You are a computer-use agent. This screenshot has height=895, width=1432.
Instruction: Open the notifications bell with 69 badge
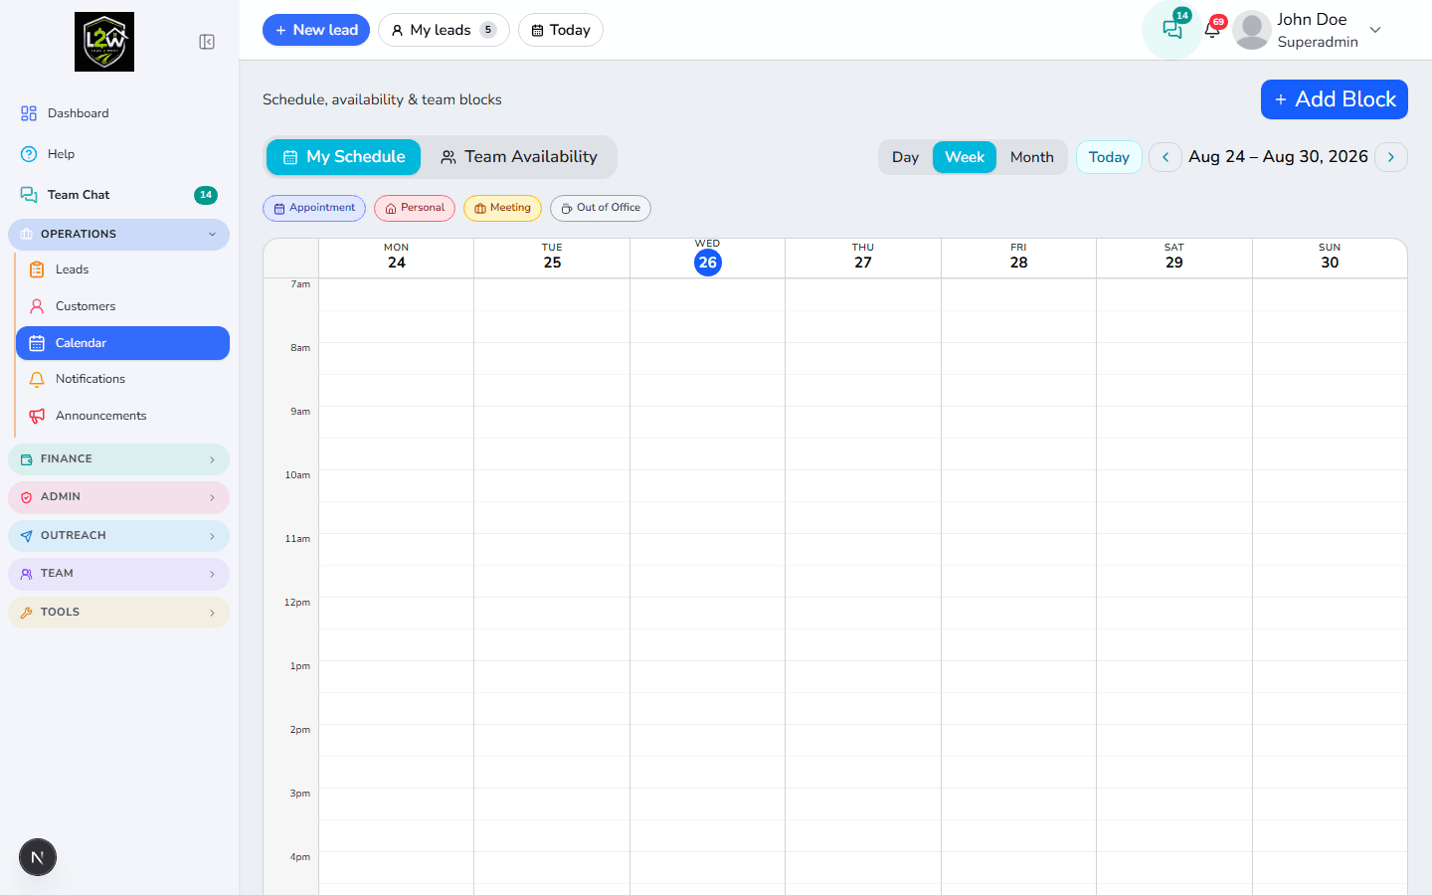(x=1212, y=29)
